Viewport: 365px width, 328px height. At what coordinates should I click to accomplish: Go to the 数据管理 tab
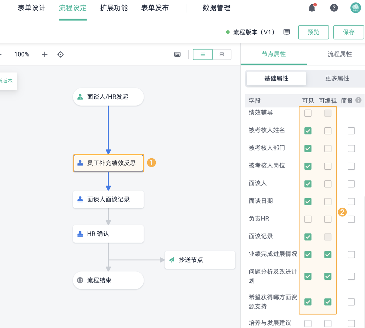tap(216, 8)
